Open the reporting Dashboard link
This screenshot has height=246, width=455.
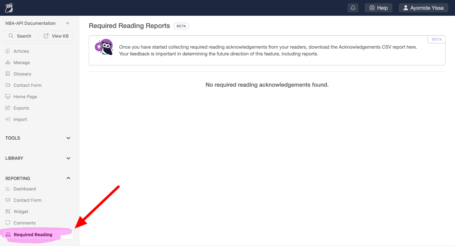[x=25, y=189]
